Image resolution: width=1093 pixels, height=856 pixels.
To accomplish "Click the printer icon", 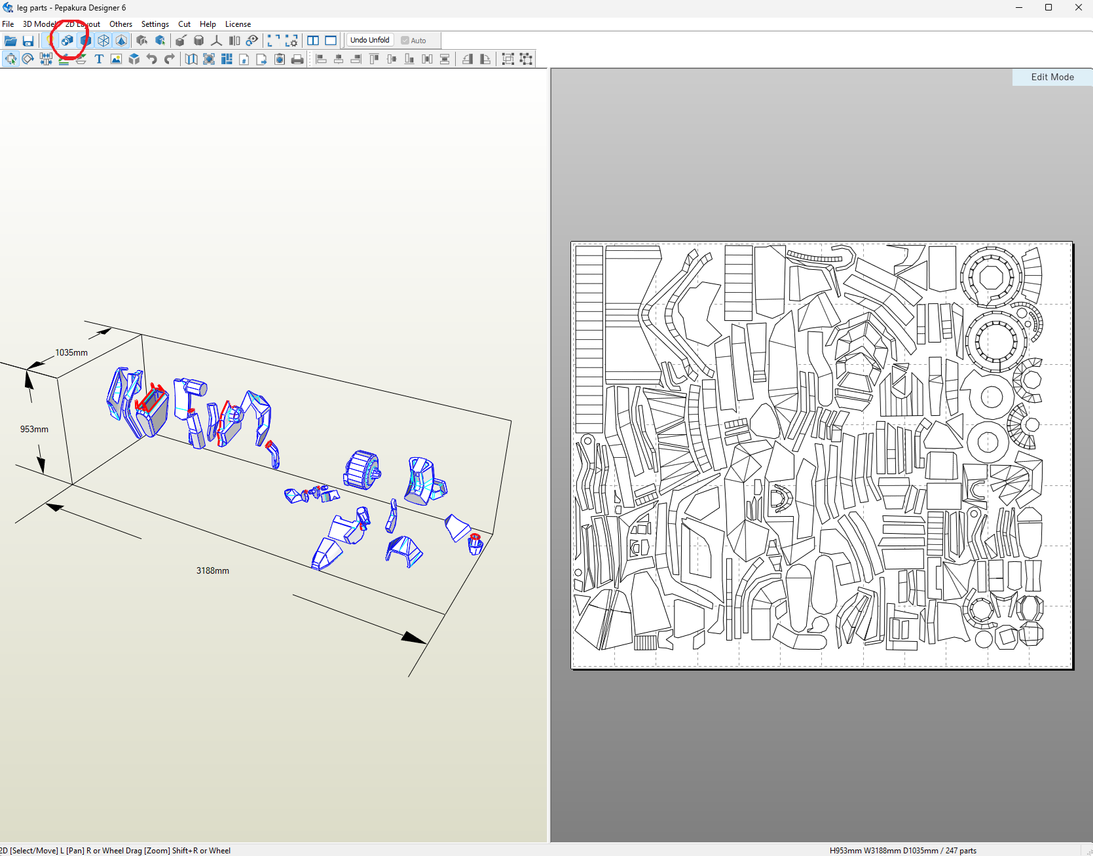I will 297,59.
